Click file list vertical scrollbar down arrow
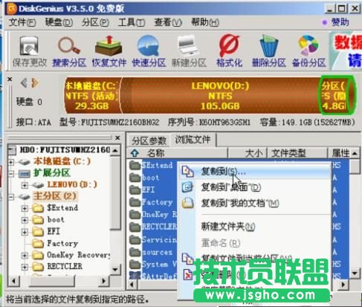The width and height of the screenshot is (362, 307). (355, 274)
